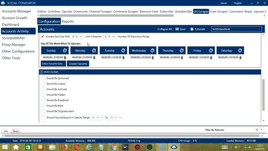
Task: Enable Should Be Sponsored filter
Action: [x=44, y=78]
